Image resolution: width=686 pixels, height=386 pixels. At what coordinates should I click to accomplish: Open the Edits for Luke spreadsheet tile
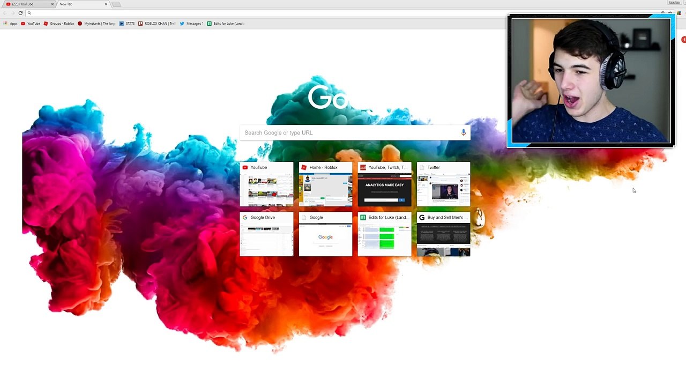pyautogui.click(x=384, y=234)
